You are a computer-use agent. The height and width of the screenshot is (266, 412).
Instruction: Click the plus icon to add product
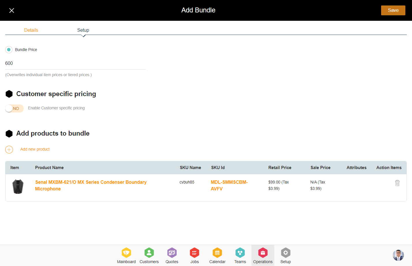9,149
